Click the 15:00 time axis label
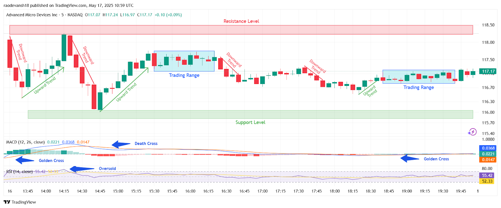 [118, 191]
